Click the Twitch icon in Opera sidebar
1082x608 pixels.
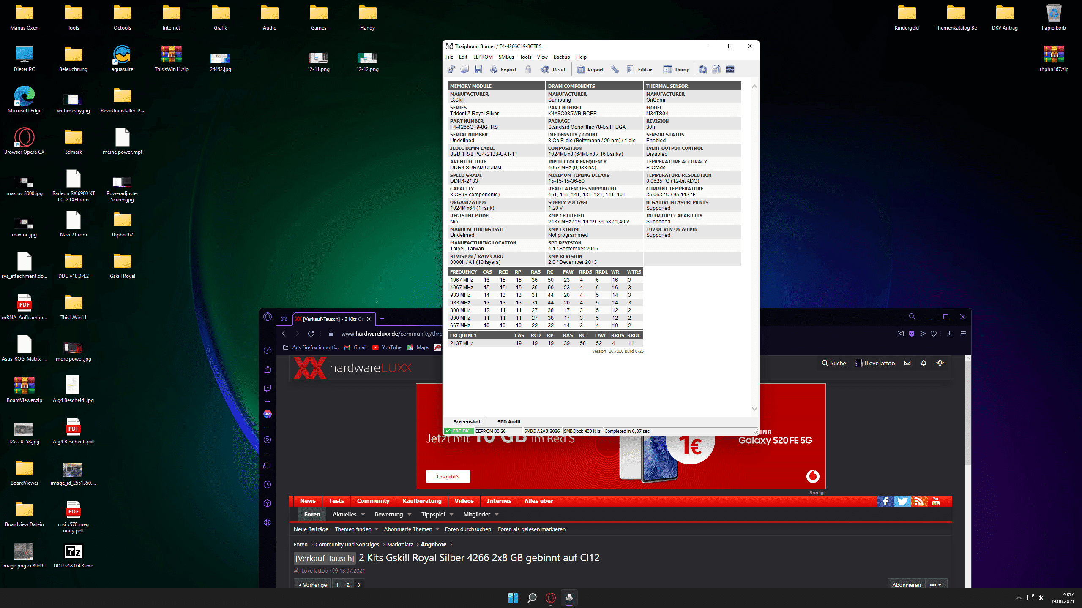coord(268,388)
